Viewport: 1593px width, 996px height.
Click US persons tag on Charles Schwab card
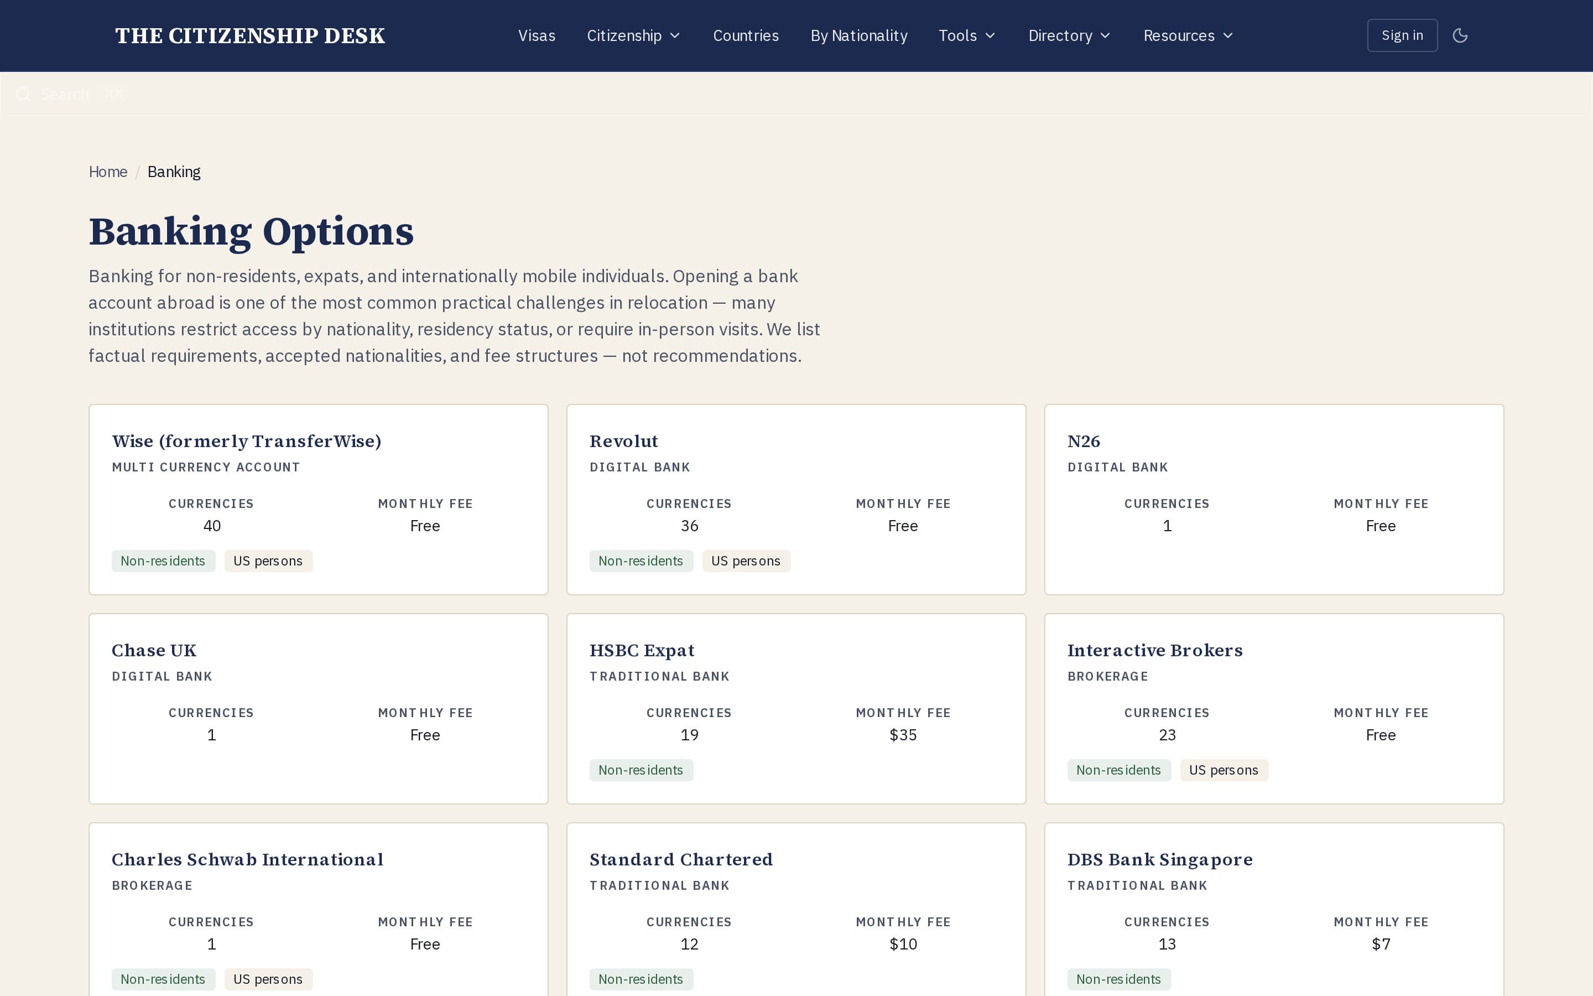point(268,979)
